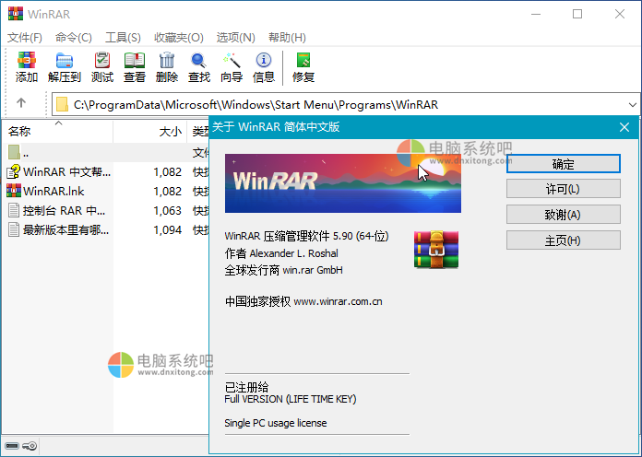
Task: Click the Extract To (解压到) toolbar icon
Action: pos(65,67)
